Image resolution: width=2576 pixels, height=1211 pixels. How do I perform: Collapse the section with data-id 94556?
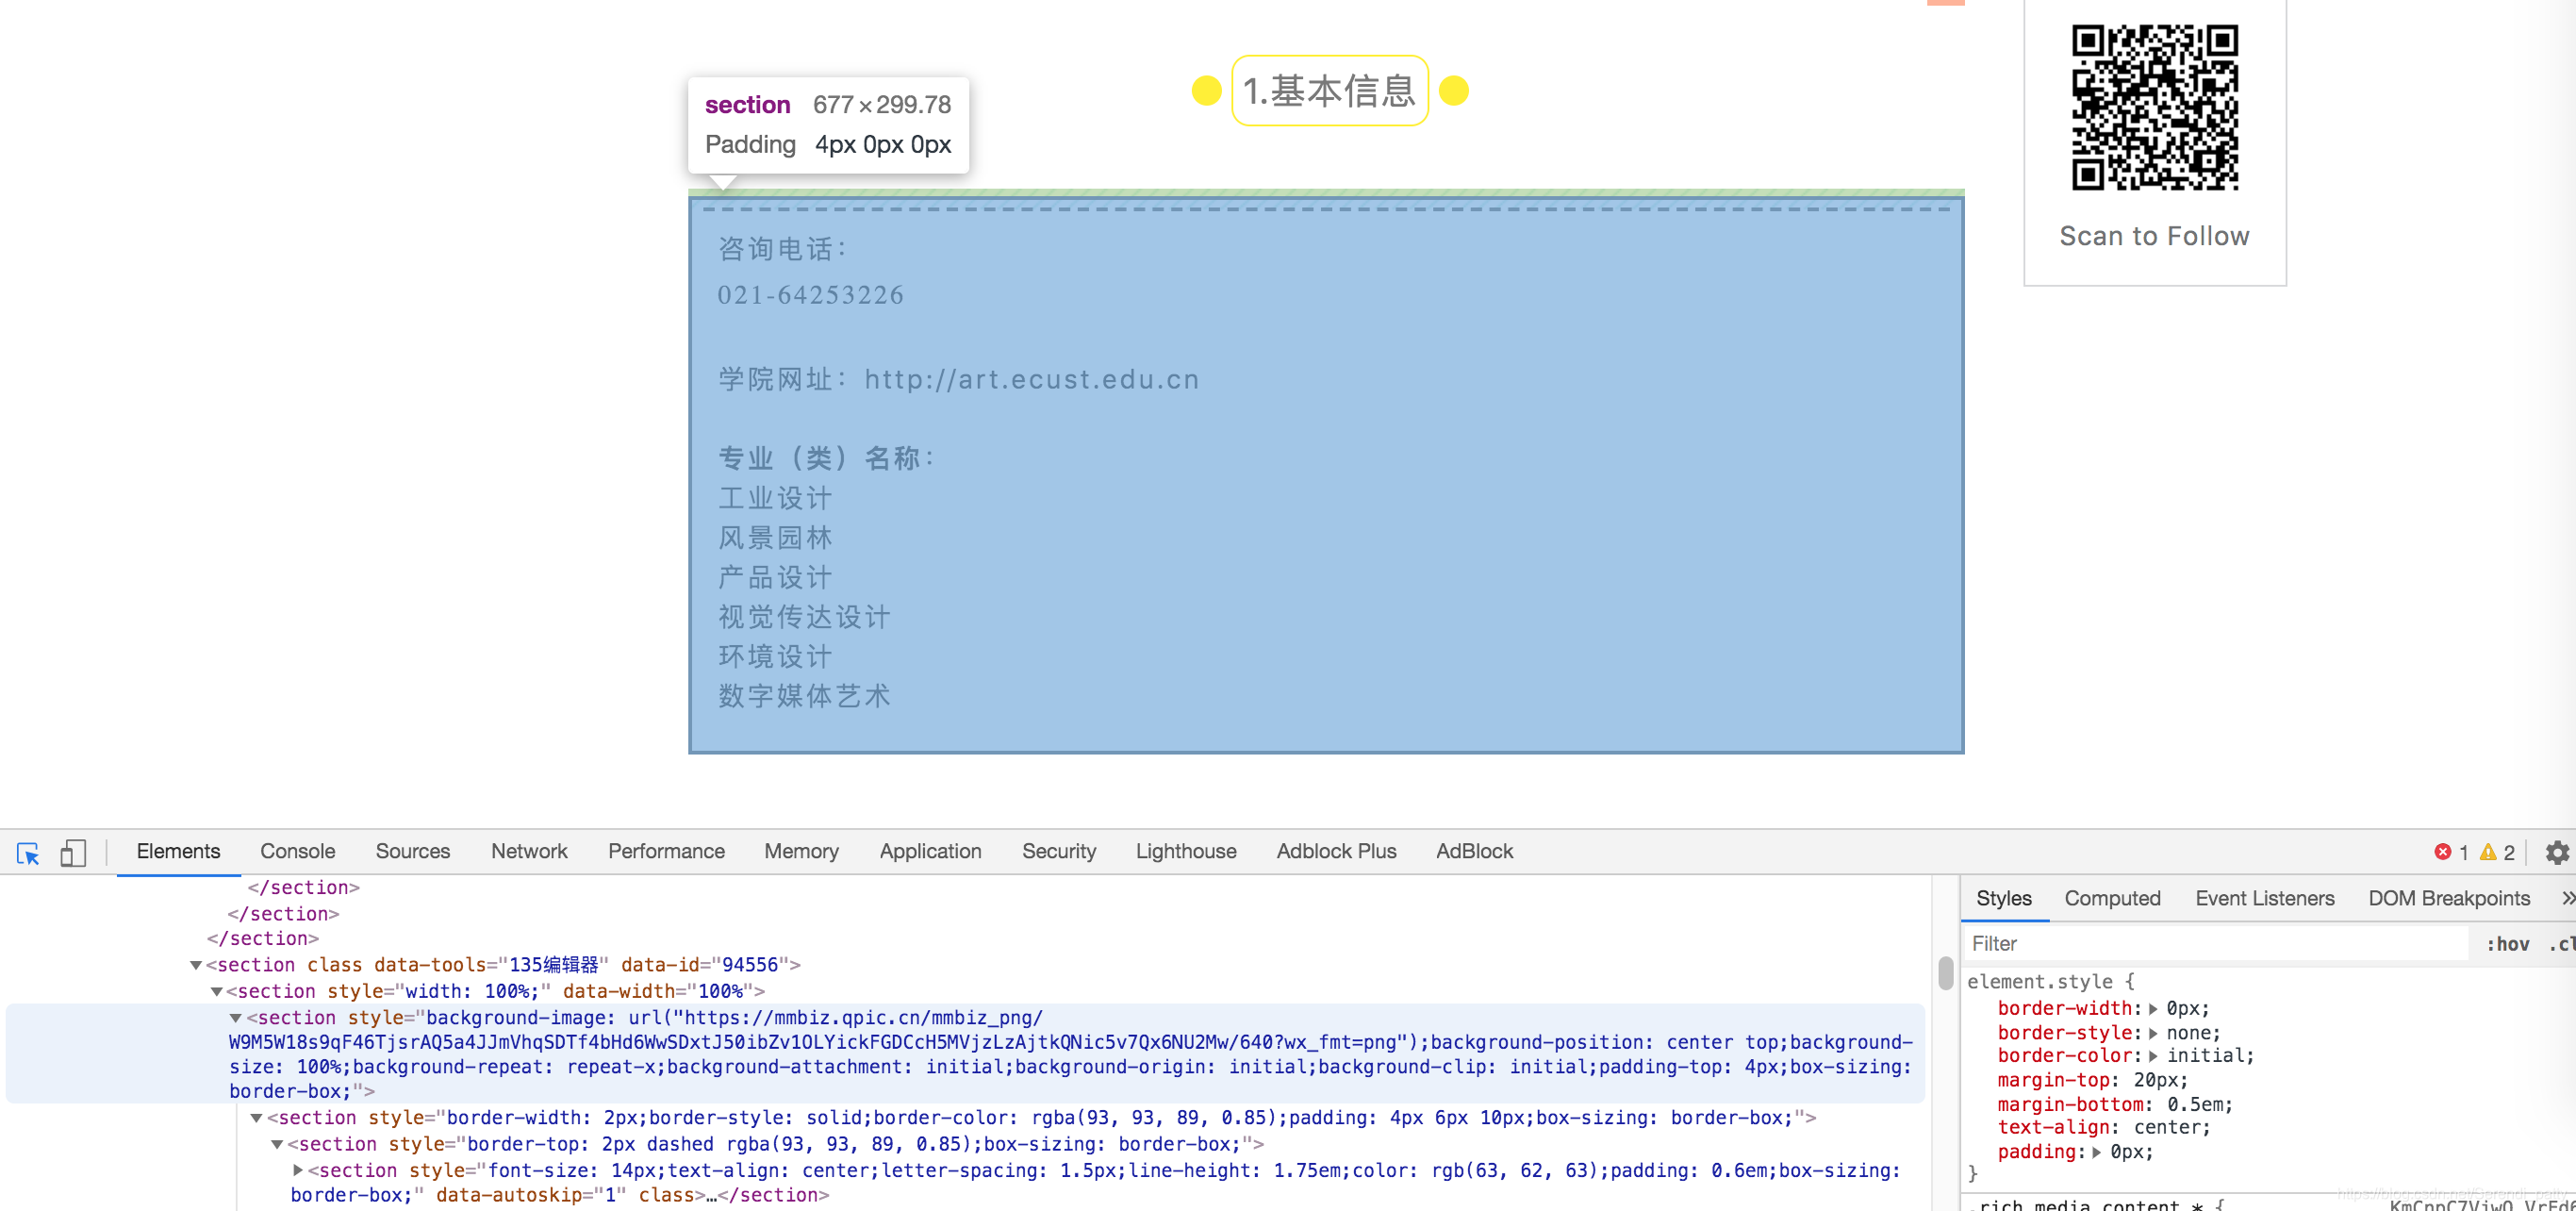pos(196,965)
